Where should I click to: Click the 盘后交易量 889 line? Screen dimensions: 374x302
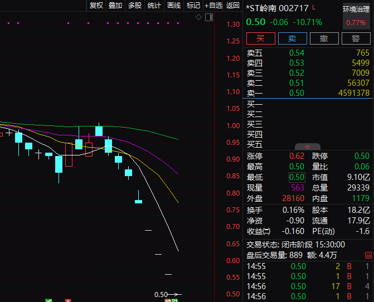pos(292,255)
